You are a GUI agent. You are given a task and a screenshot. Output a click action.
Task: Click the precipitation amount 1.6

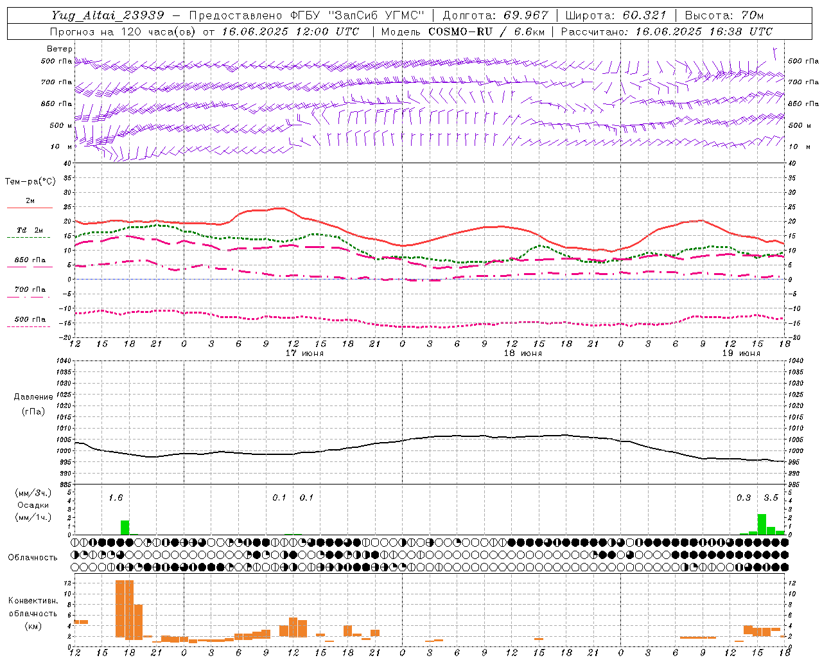tap(116, 497)
